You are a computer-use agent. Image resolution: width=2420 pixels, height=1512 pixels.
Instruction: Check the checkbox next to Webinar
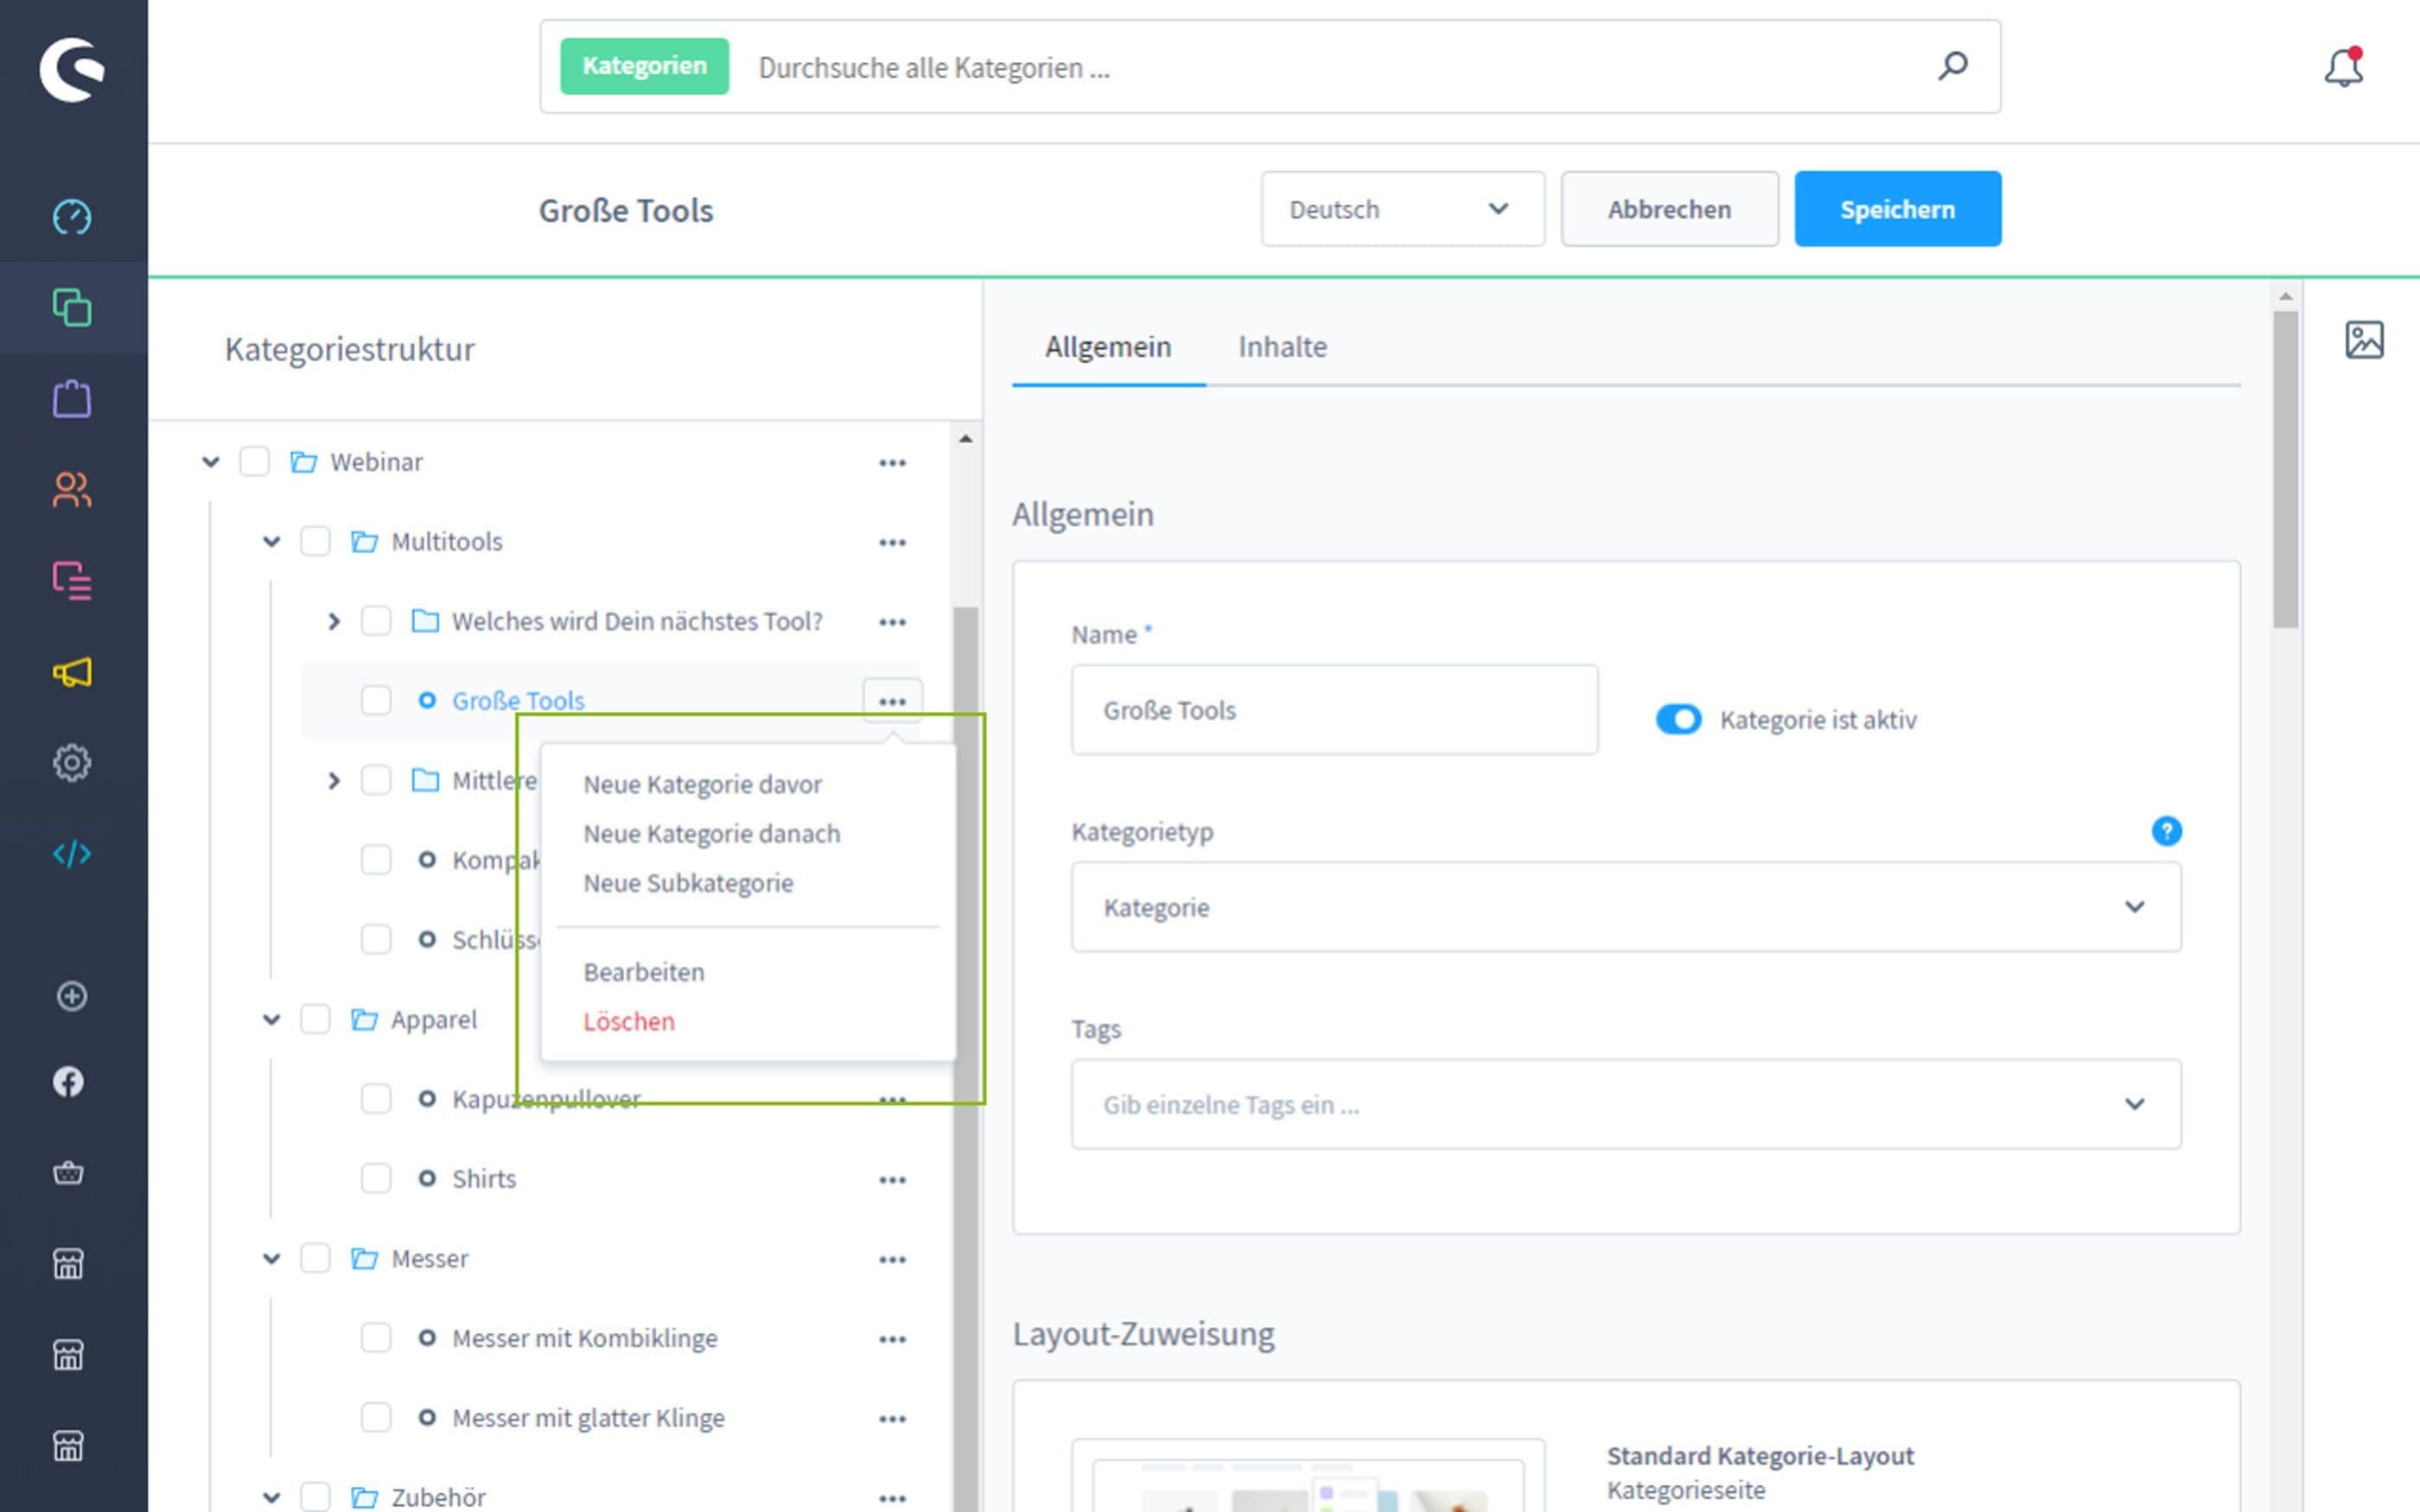click(255, 461)
